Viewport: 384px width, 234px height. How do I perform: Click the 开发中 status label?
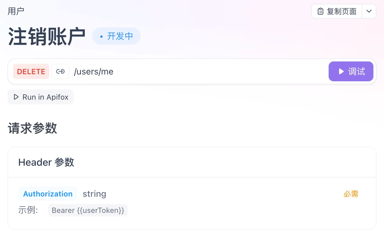(120, 36)
